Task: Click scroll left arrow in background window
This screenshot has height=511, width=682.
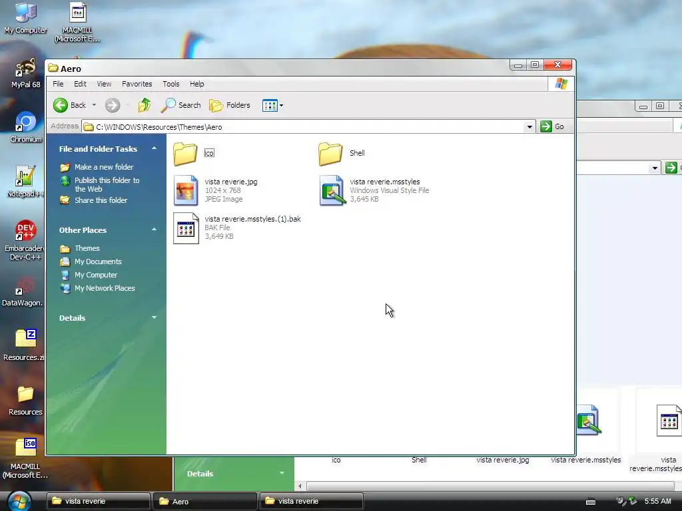Action: (300, 486)
